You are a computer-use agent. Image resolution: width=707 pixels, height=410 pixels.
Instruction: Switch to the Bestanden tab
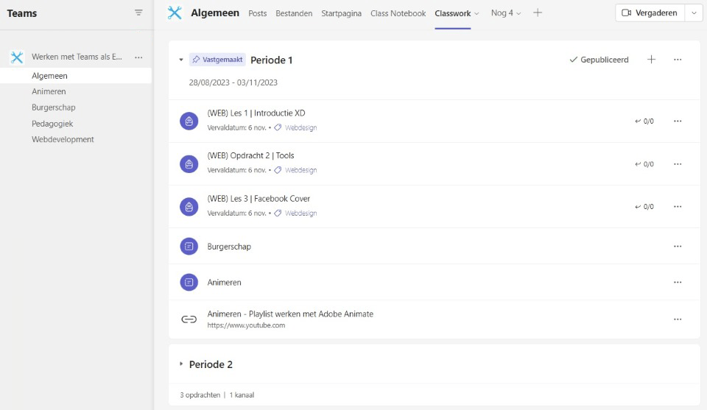(294, 13)
